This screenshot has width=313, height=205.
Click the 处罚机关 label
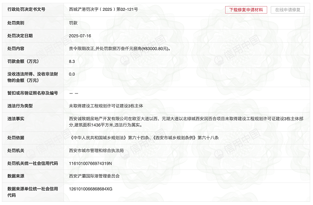click(16, 151)
